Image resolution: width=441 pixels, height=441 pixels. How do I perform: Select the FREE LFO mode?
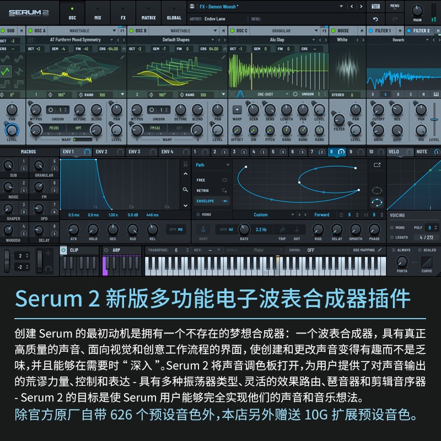[x=212, y=180]
